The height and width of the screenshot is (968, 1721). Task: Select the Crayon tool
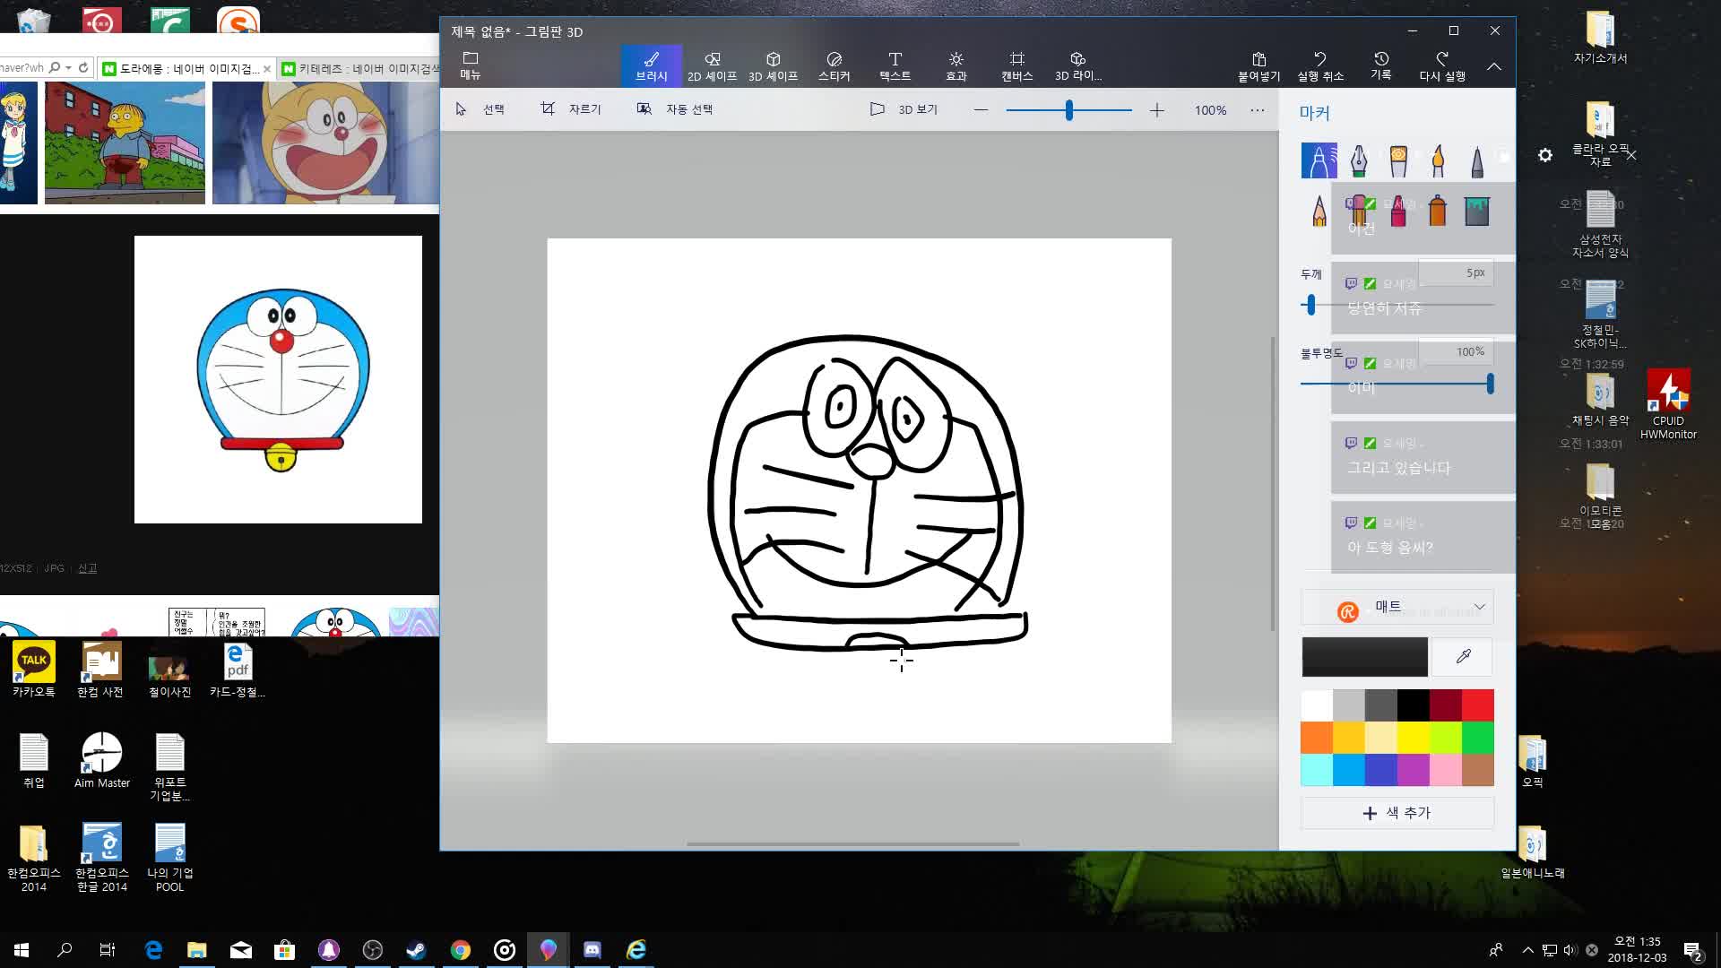1398,211
